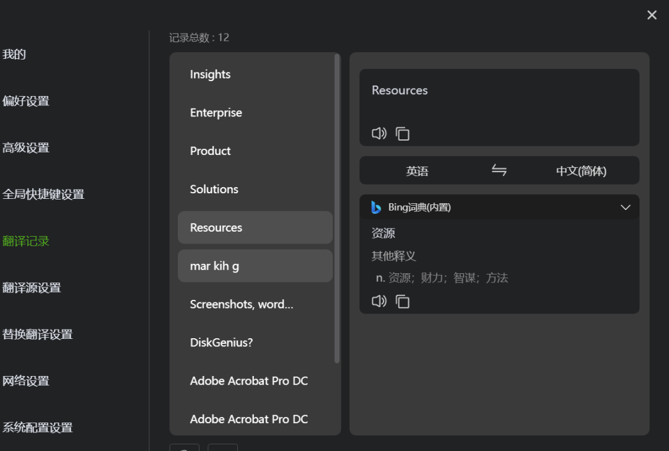This screenshot has width=669, height=451.
Task: Select the DiskGenius? record
Action: click(255, 343)
